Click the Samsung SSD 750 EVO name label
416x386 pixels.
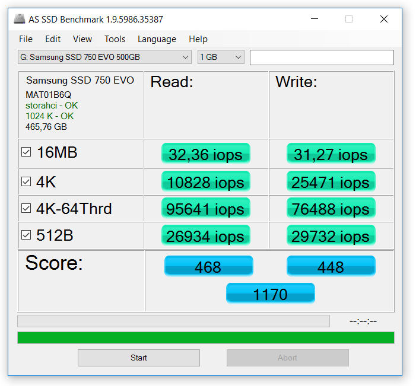tap(80, 80)
